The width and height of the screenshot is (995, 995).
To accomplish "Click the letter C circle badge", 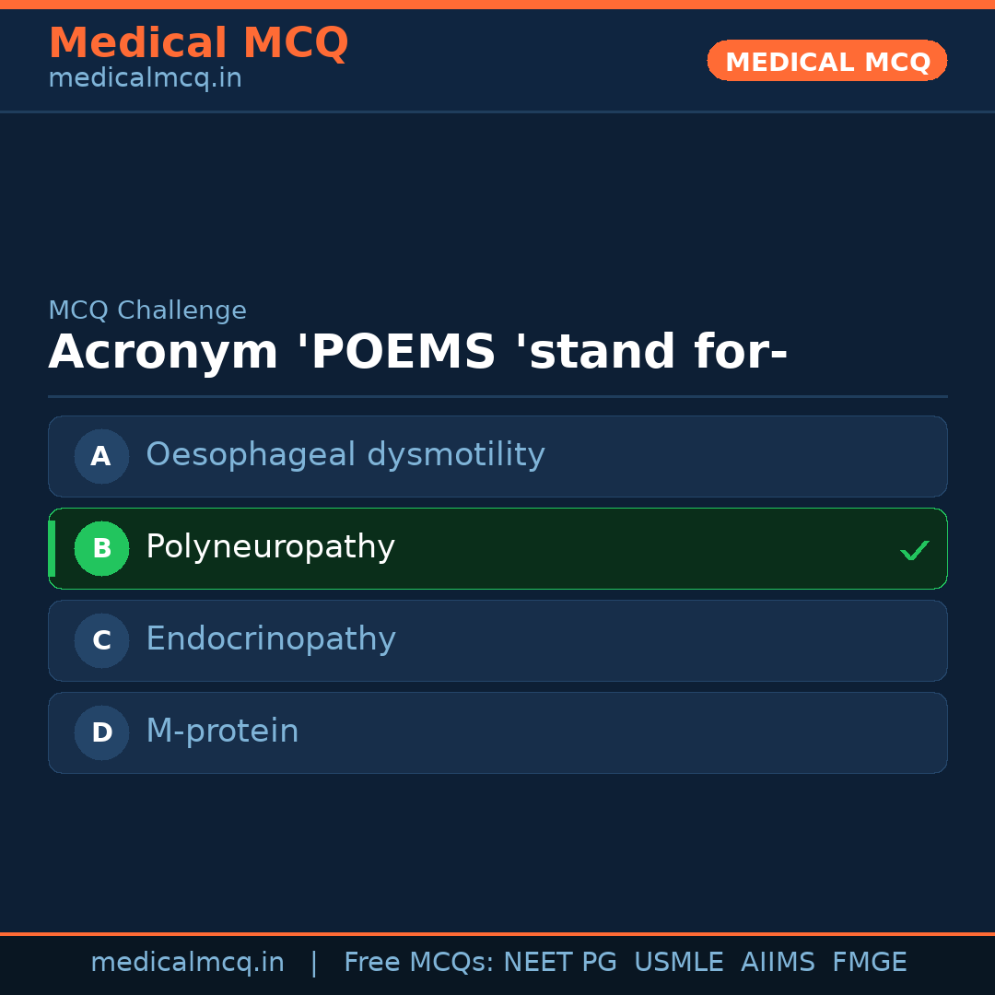I will pyautogui.click(x=101, y=640).
